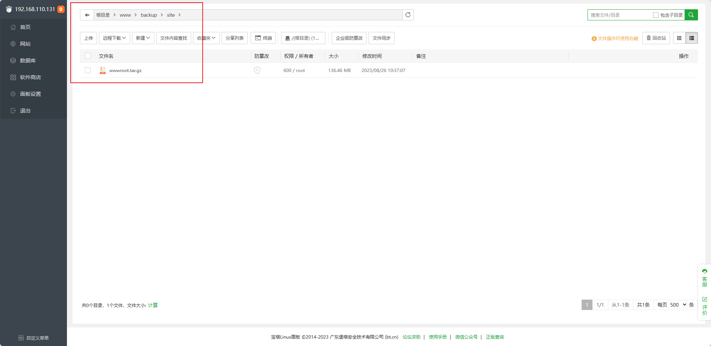Open the per-page 500 count dropdown
The width and height of the screenshot is (711, 346).
(678, 305)
